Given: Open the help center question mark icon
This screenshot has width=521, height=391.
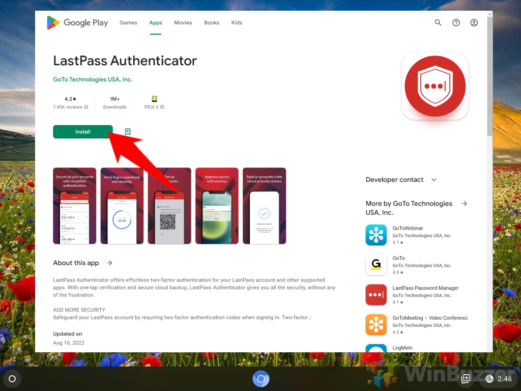Looking at the screenshot, I should point(456,22).
